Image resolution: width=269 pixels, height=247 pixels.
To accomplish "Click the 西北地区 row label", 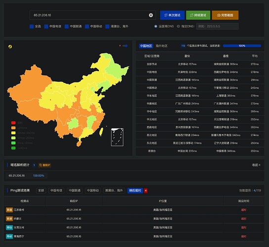I will coord(152,135).
